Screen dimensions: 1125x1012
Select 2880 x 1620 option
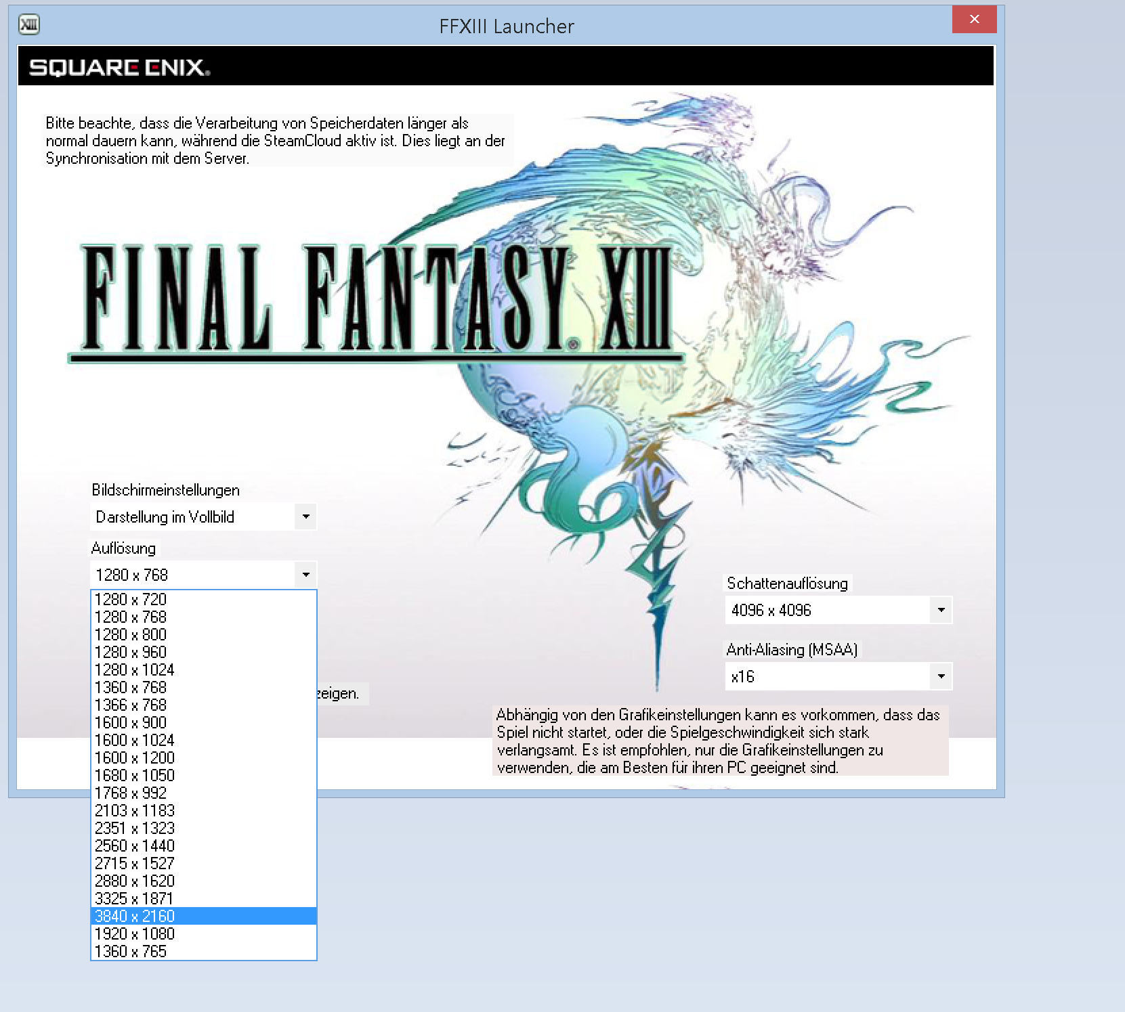[x=204, y=881]
